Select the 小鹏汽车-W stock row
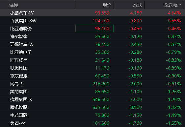This screenshot has height=127, width=185. (92, 13)
